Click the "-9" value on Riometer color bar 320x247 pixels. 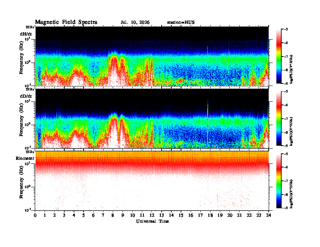pyautogui.click(x=286, y=208)
